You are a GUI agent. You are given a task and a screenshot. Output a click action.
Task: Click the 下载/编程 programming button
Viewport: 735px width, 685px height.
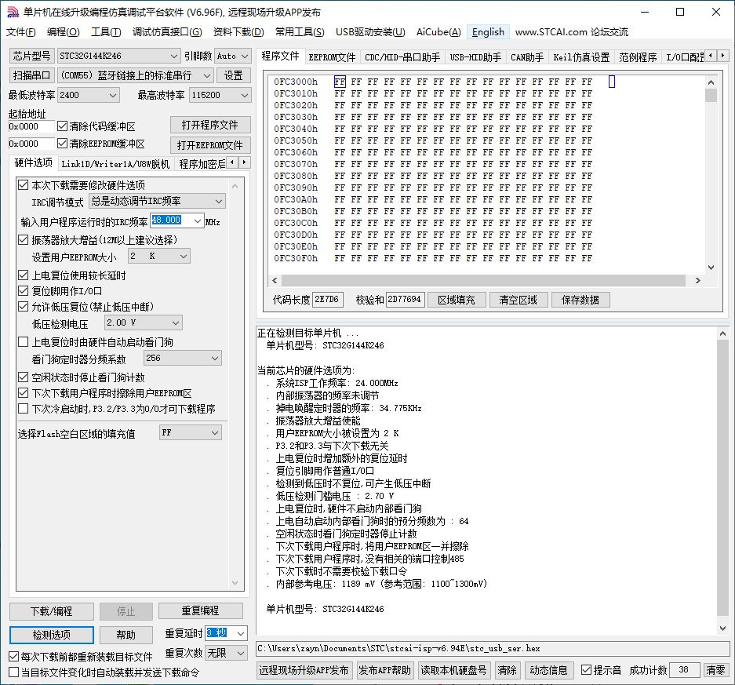[50, 610]
